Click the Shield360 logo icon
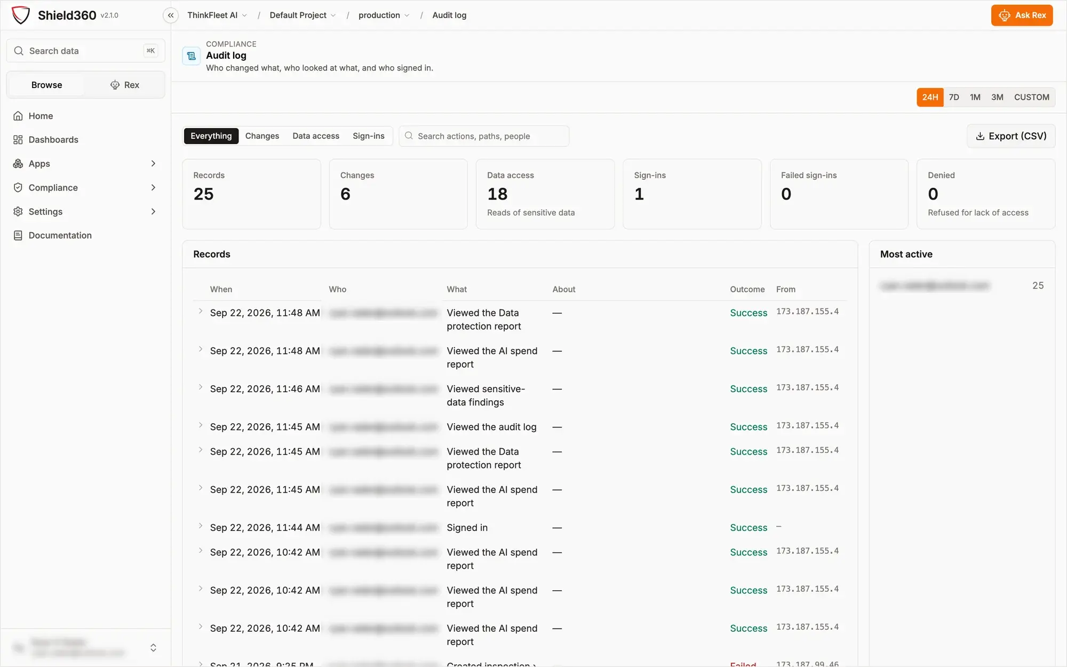Screen dimensions: 1067x667 [21, 15]
